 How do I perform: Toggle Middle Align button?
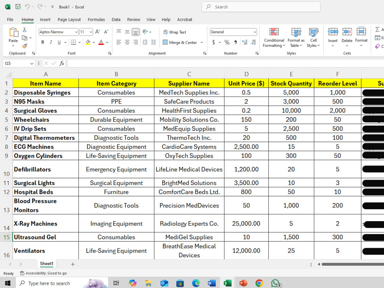127,32
